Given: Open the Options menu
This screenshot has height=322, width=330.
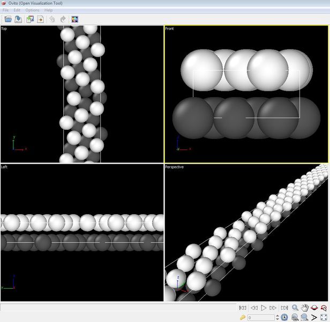Looking at the screenshot, I should (32, 10).
